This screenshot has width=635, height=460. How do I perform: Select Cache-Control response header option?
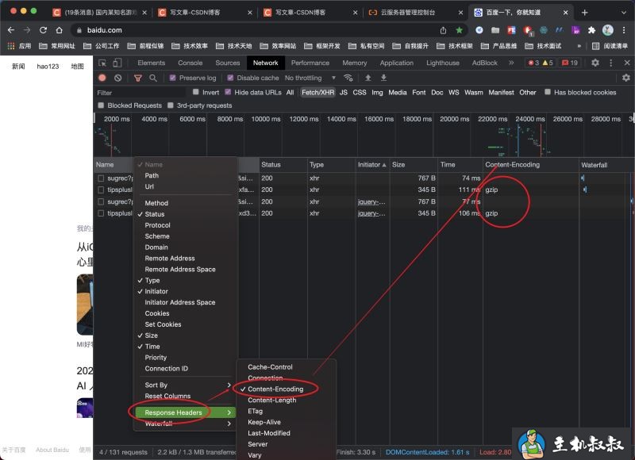click(x=287, y=367)
